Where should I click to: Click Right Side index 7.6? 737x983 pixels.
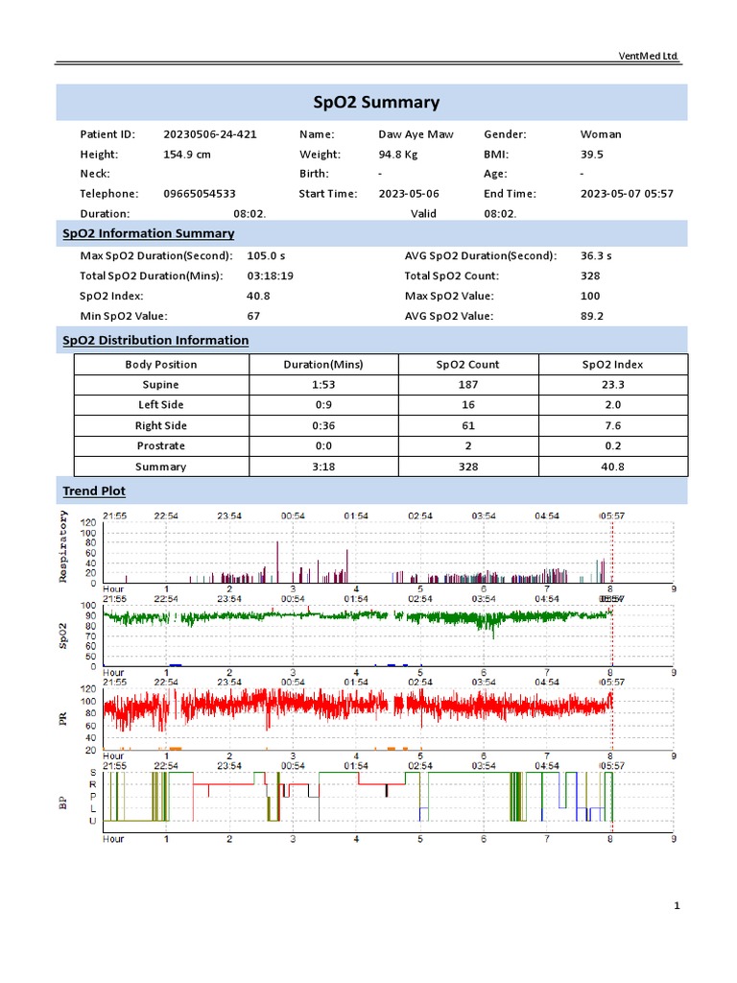coord(613,425)
